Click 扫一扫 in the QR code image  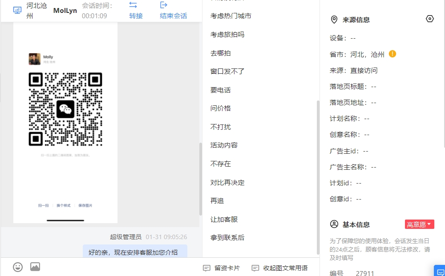[44, 205]
